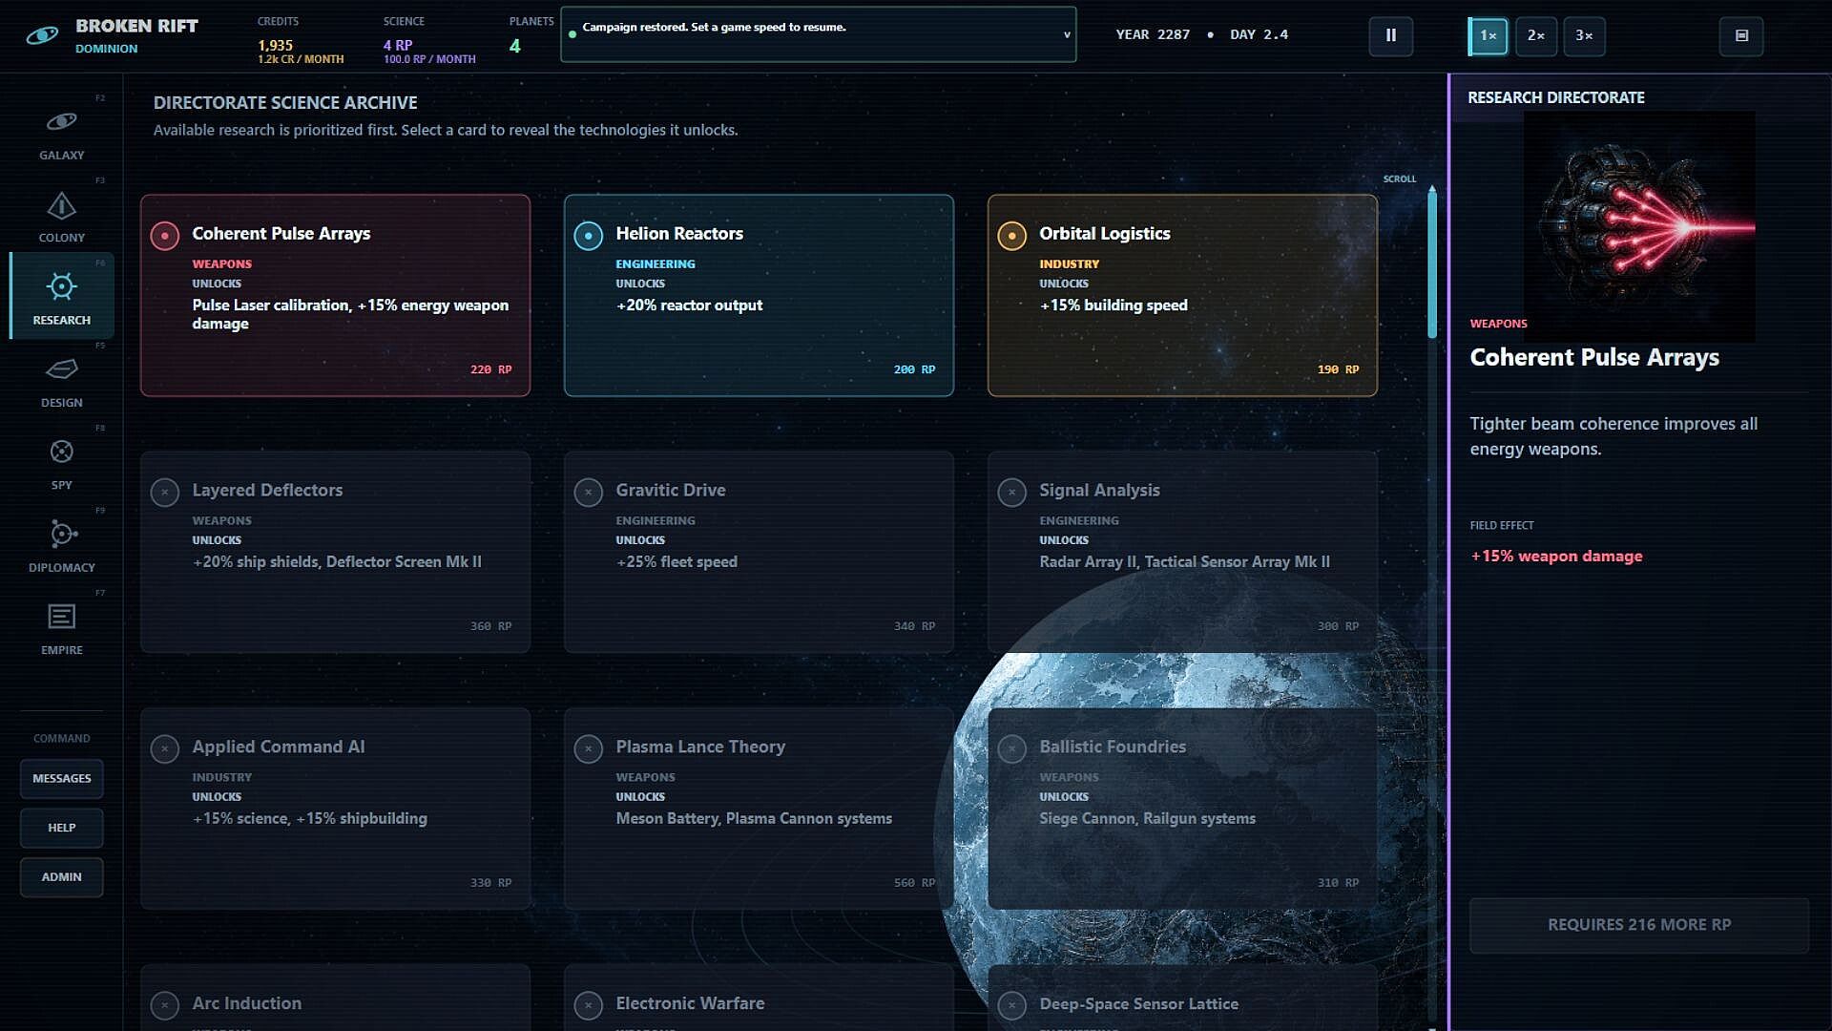Select the Helion Reactors card title
1832x1031 pixels.
pyautogui.click(x=678, y=233)
